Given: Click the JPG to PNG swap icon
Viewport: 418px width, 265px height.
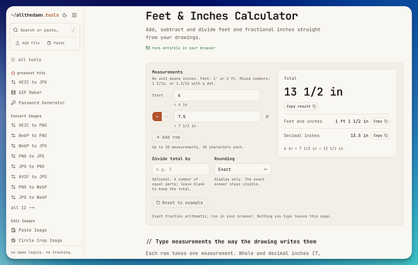Looking at the screenshot, I should (13, 166).
